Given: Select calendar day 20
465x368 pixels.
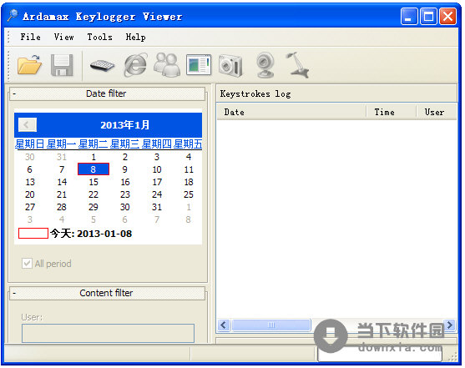Looking at the screenshot, I should coord(30,194).
